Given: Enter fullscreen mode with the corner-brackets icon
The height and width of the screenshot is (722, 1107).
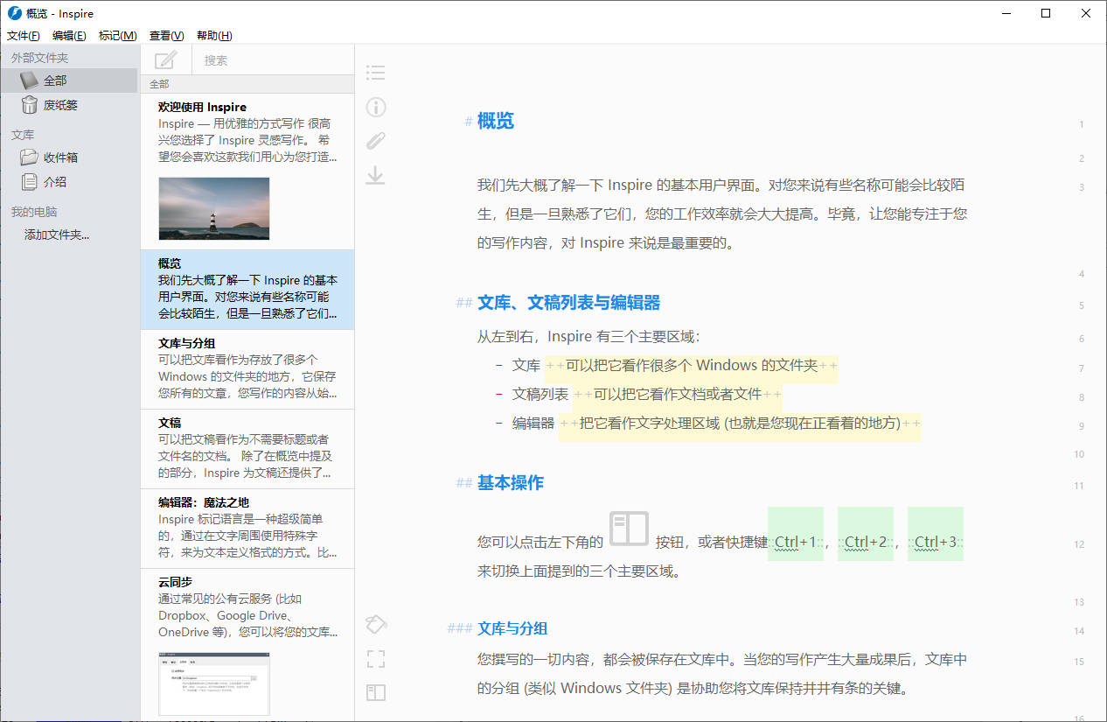Looking at the screenshot, I should tap(376, 658).
